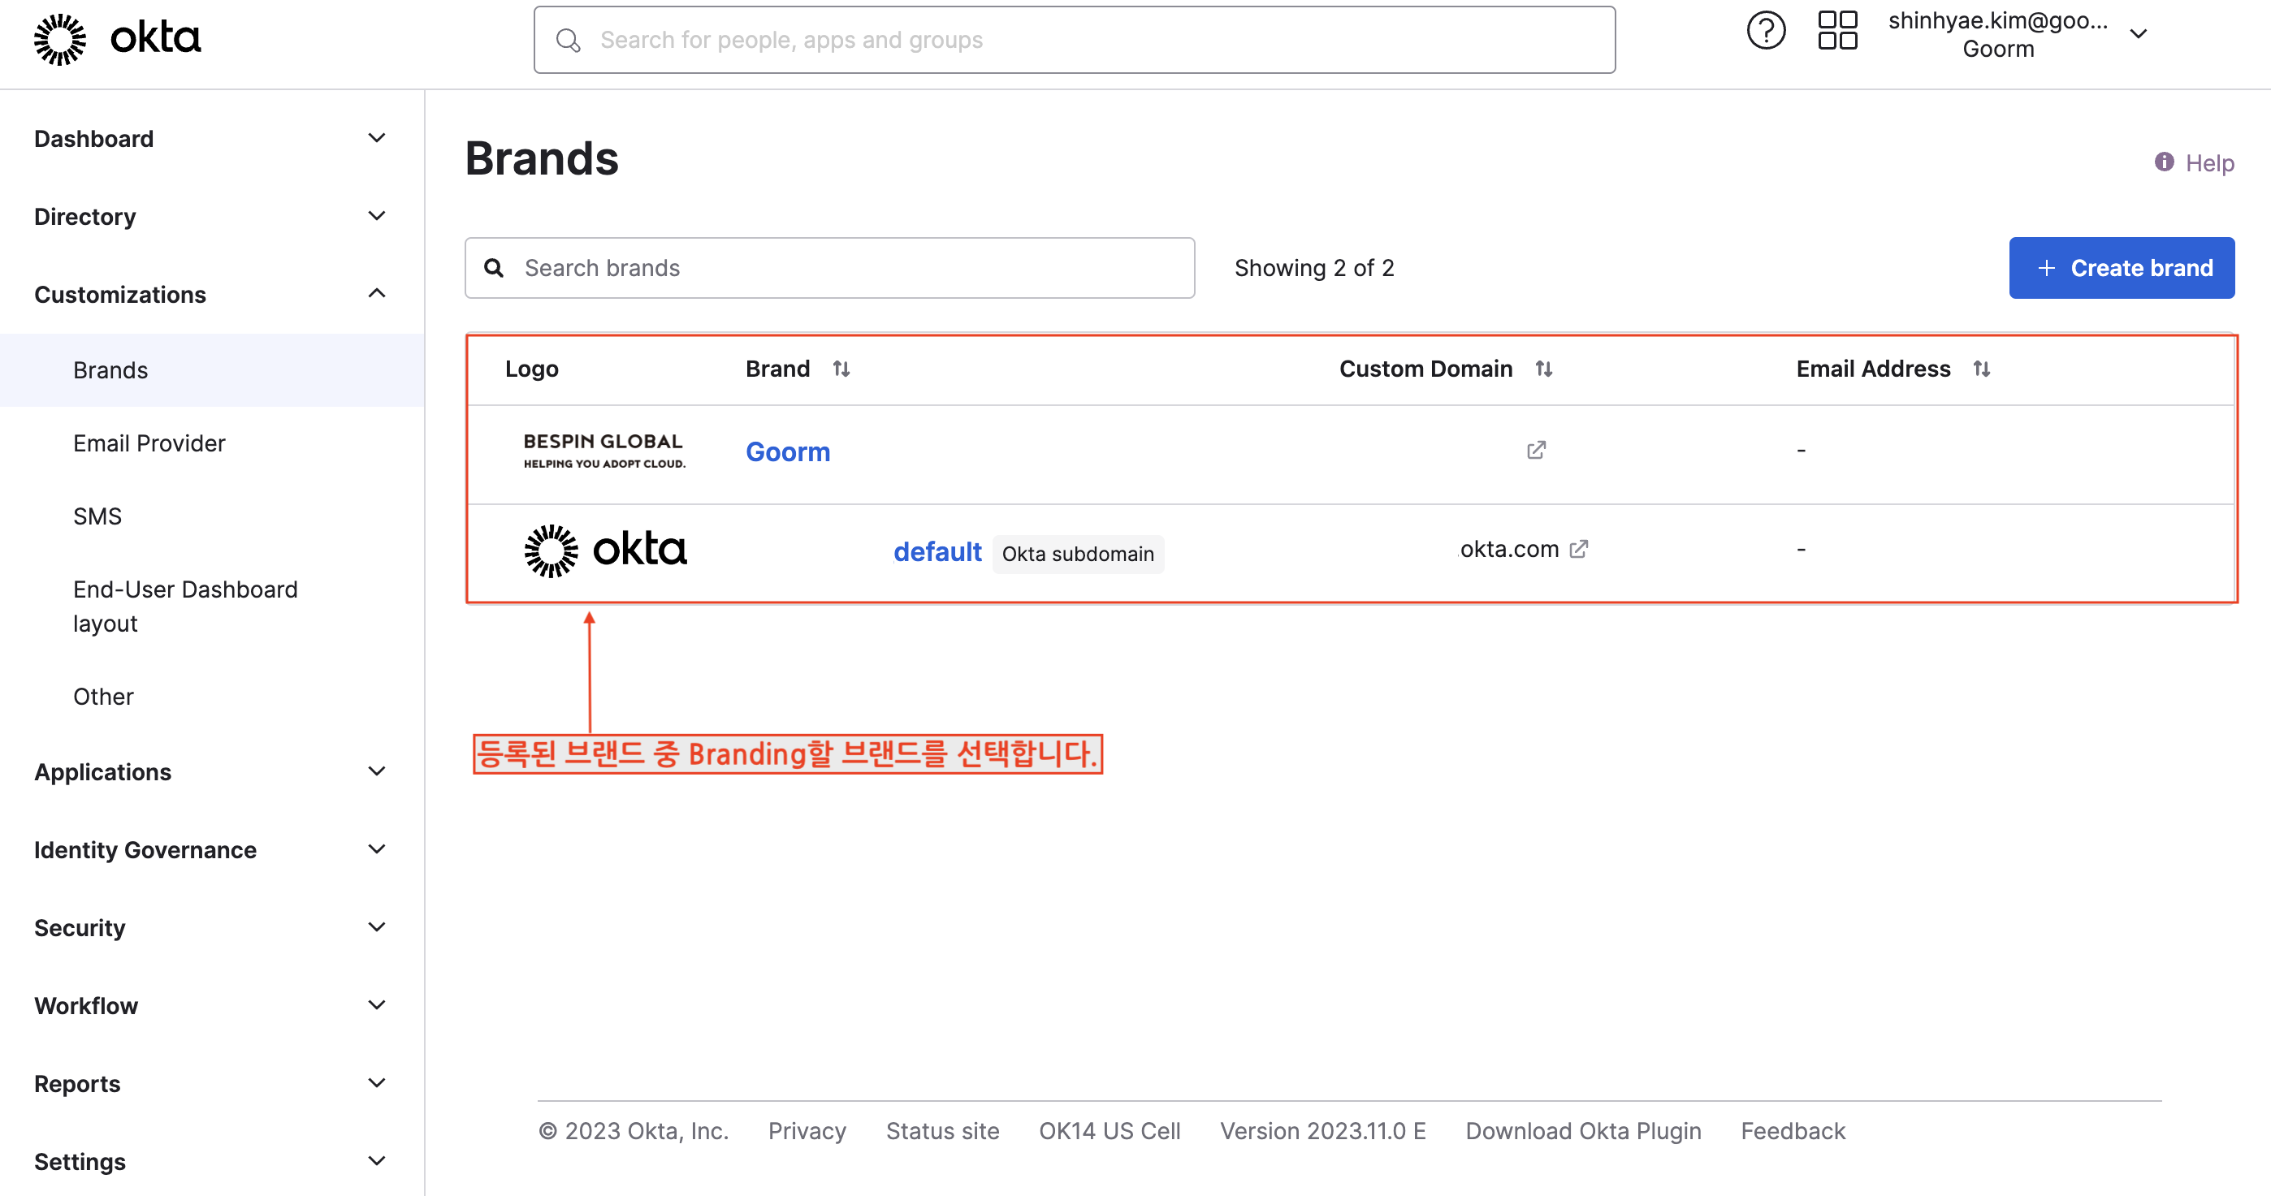Open the user account dropdown arrow
The height and width of the screenshot is (1196, 2271).
(x=2138, y=35)
